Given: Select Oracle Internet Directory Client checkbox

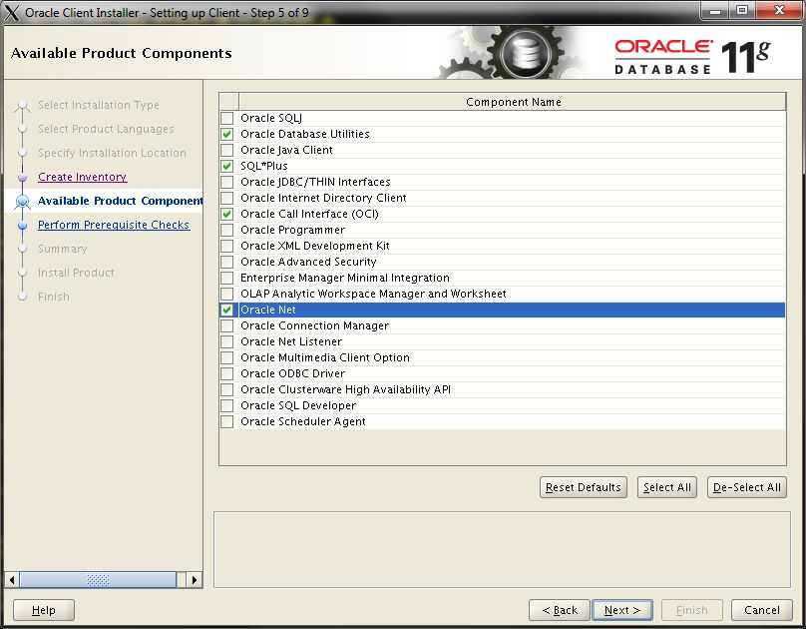Looking at the screenshot, I should click(x=226, y=198).
